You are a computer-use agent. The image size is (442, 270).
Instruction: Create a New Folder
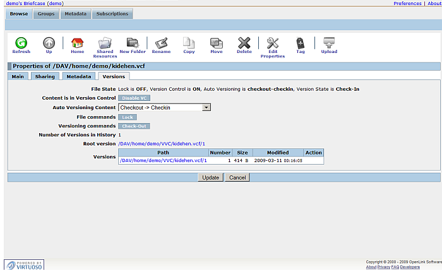[x=133, y=44]
